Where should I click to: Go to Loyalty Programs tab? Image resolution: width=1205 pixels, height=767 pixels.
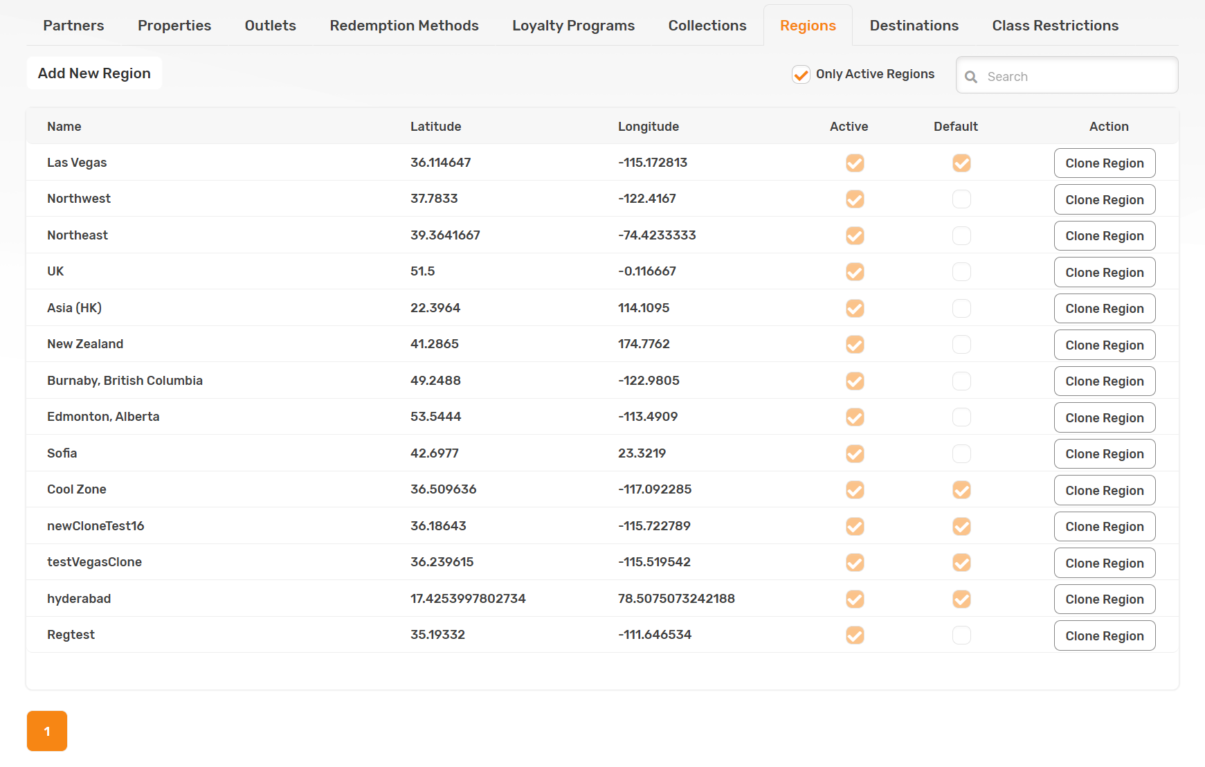tap(573, 26)
